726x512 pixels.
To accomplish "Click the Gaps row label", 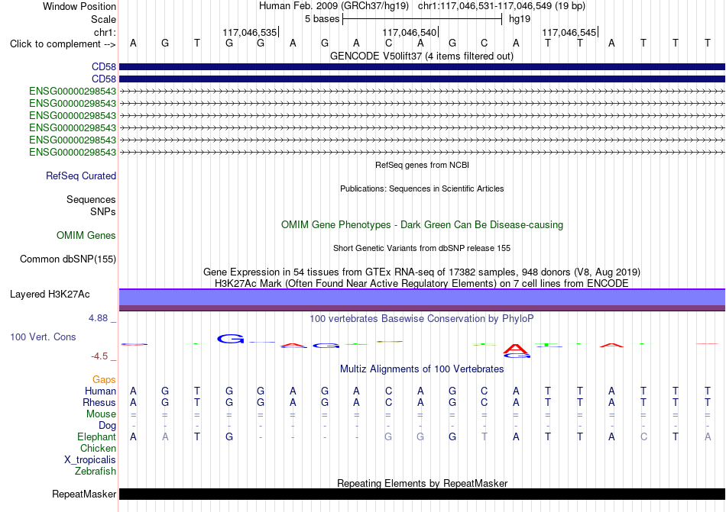I will pyautogui.click(x=104, y=380).
